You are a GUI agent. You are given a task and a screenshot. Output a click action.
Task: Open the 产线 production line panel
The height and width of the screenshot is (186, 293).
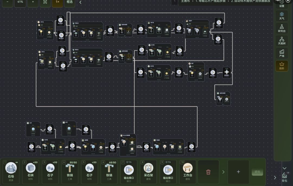point(282,53)
